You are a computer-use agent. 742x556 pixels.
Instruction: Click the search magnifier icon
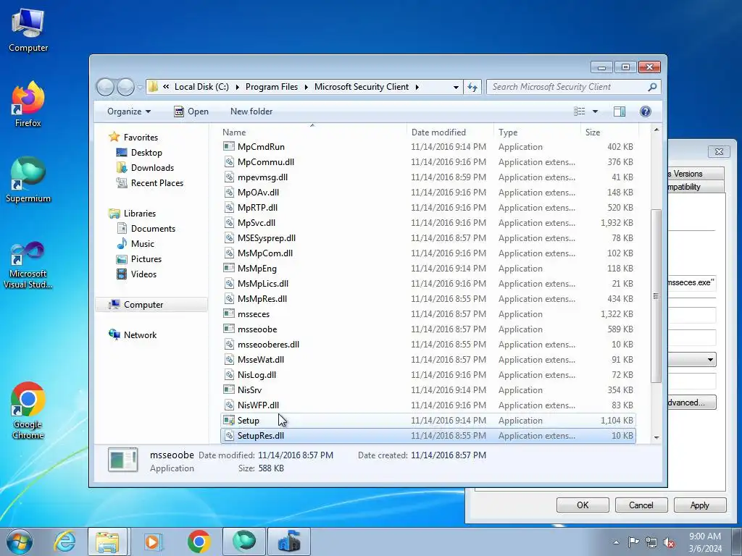pos(652,87)
